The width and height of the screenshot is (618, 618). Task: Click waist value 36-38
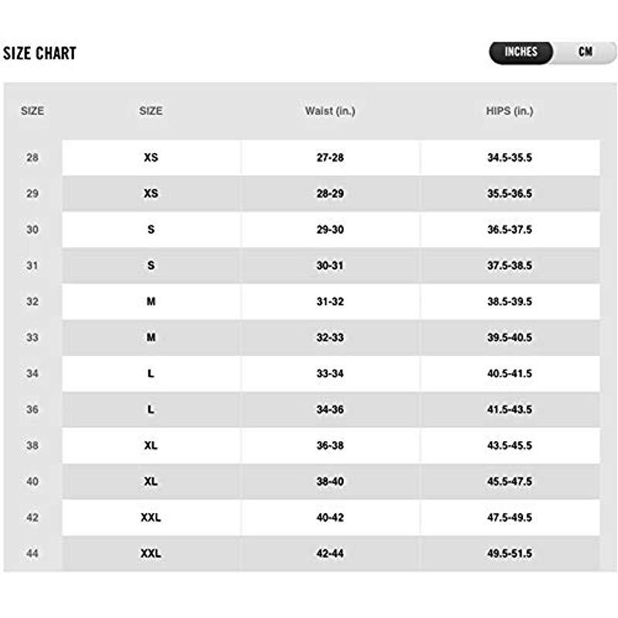[331, 446]
